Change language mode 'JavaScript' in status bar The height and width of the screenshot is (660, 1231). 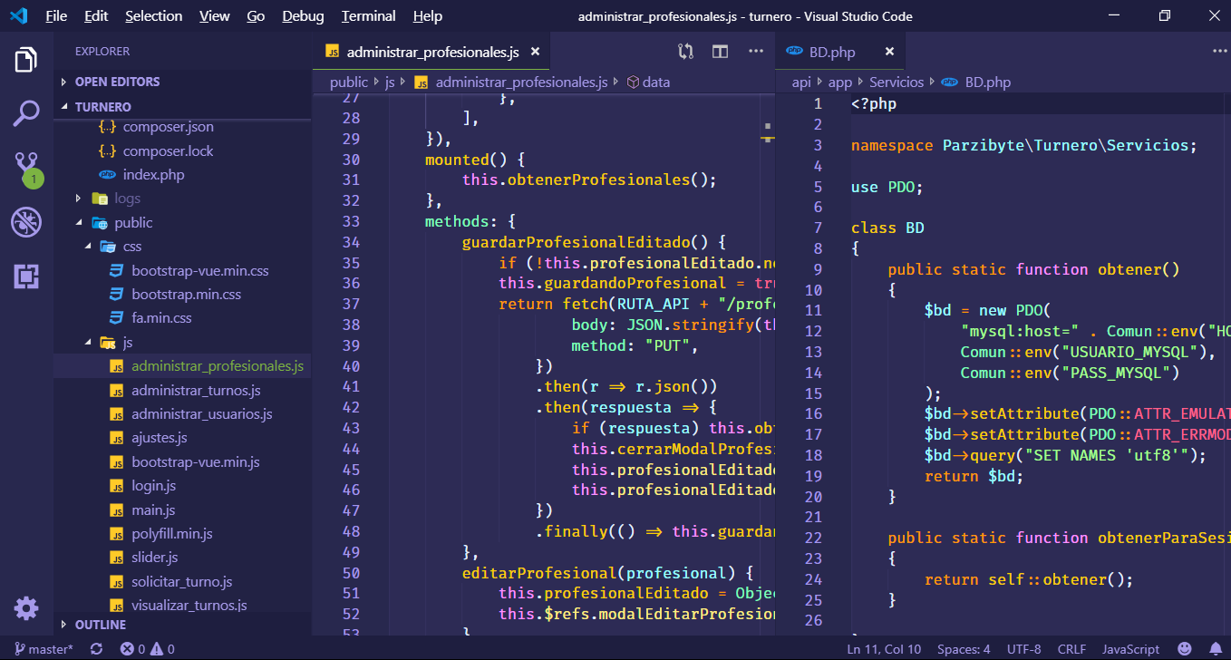(1130, 649)
